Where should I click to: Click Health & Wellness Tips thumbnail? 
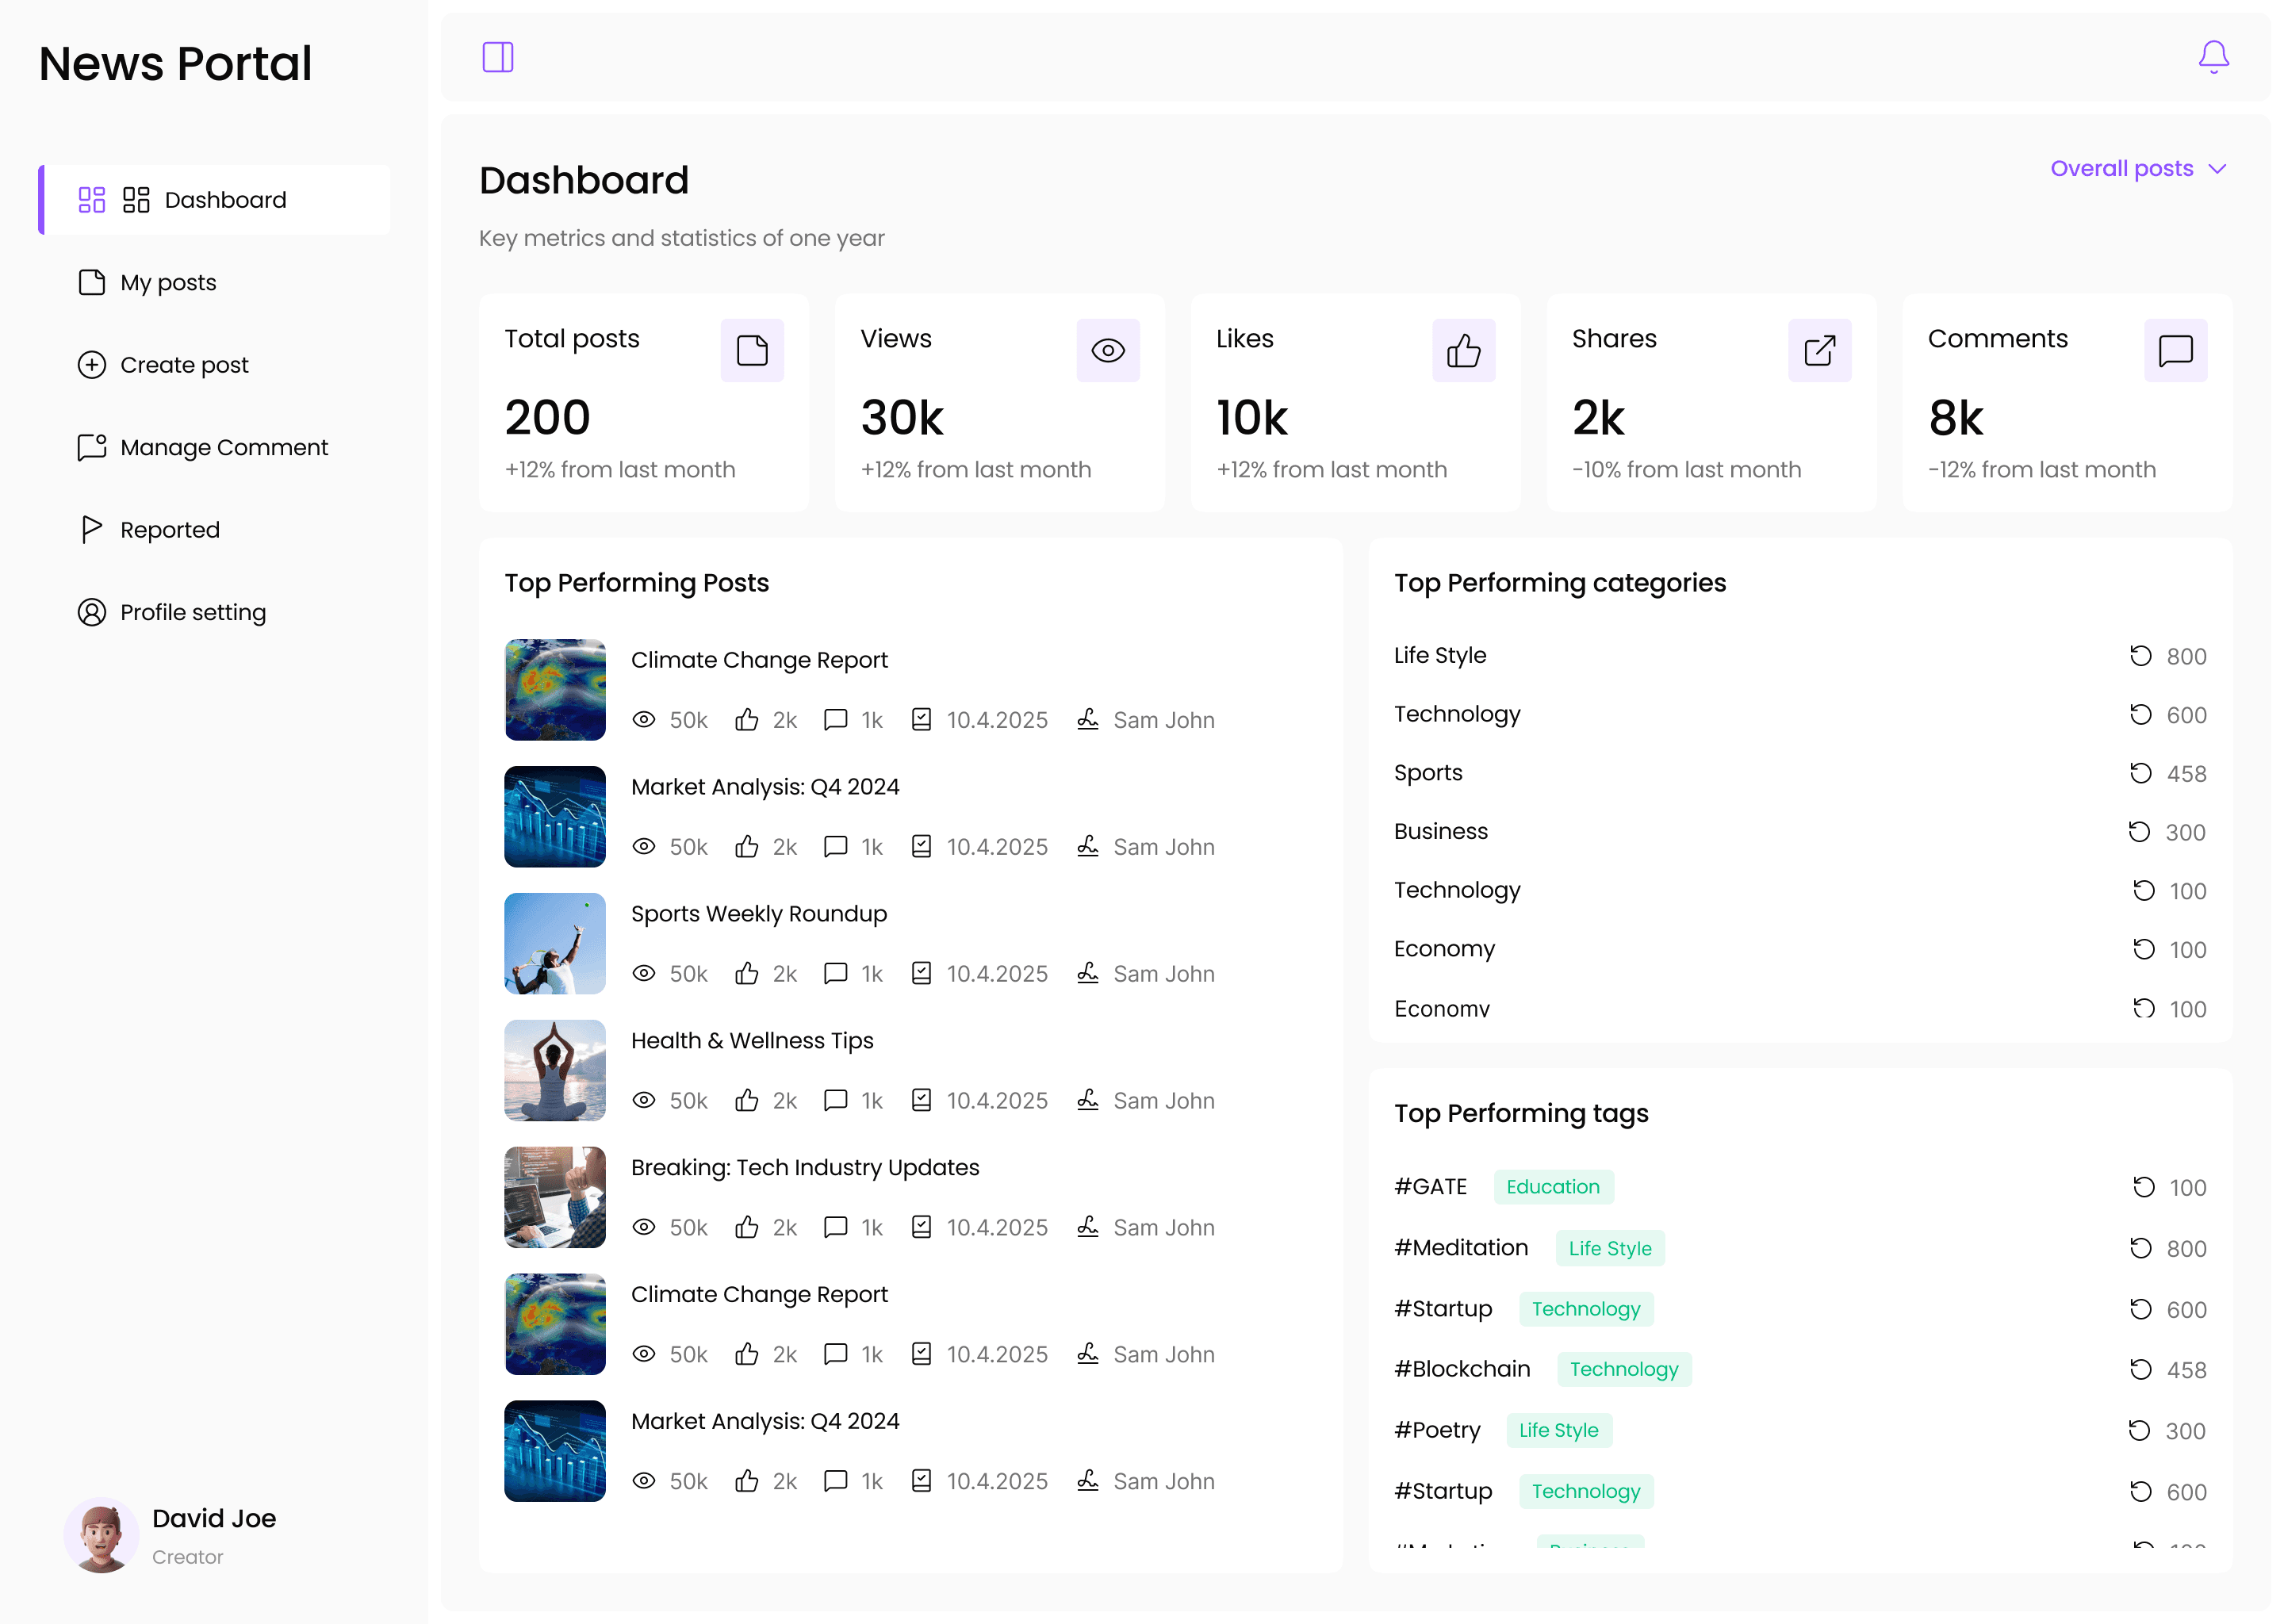(x=555, y=1070)
